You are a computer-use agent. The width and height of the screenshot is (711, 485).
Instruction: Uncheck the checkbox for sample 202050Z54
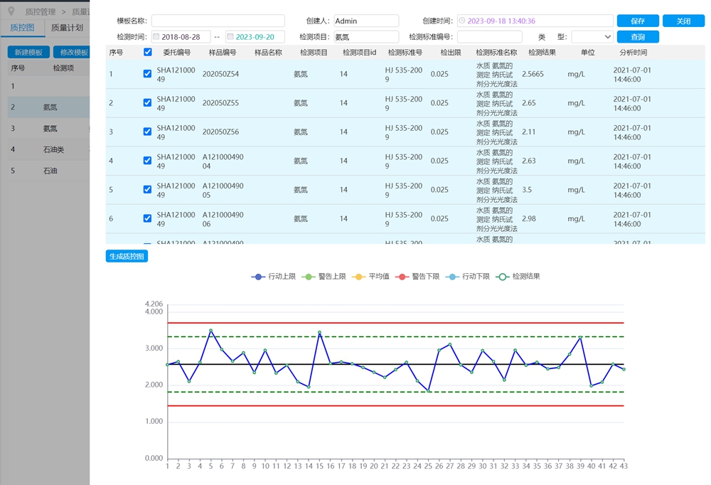click(x=148, y=74)
